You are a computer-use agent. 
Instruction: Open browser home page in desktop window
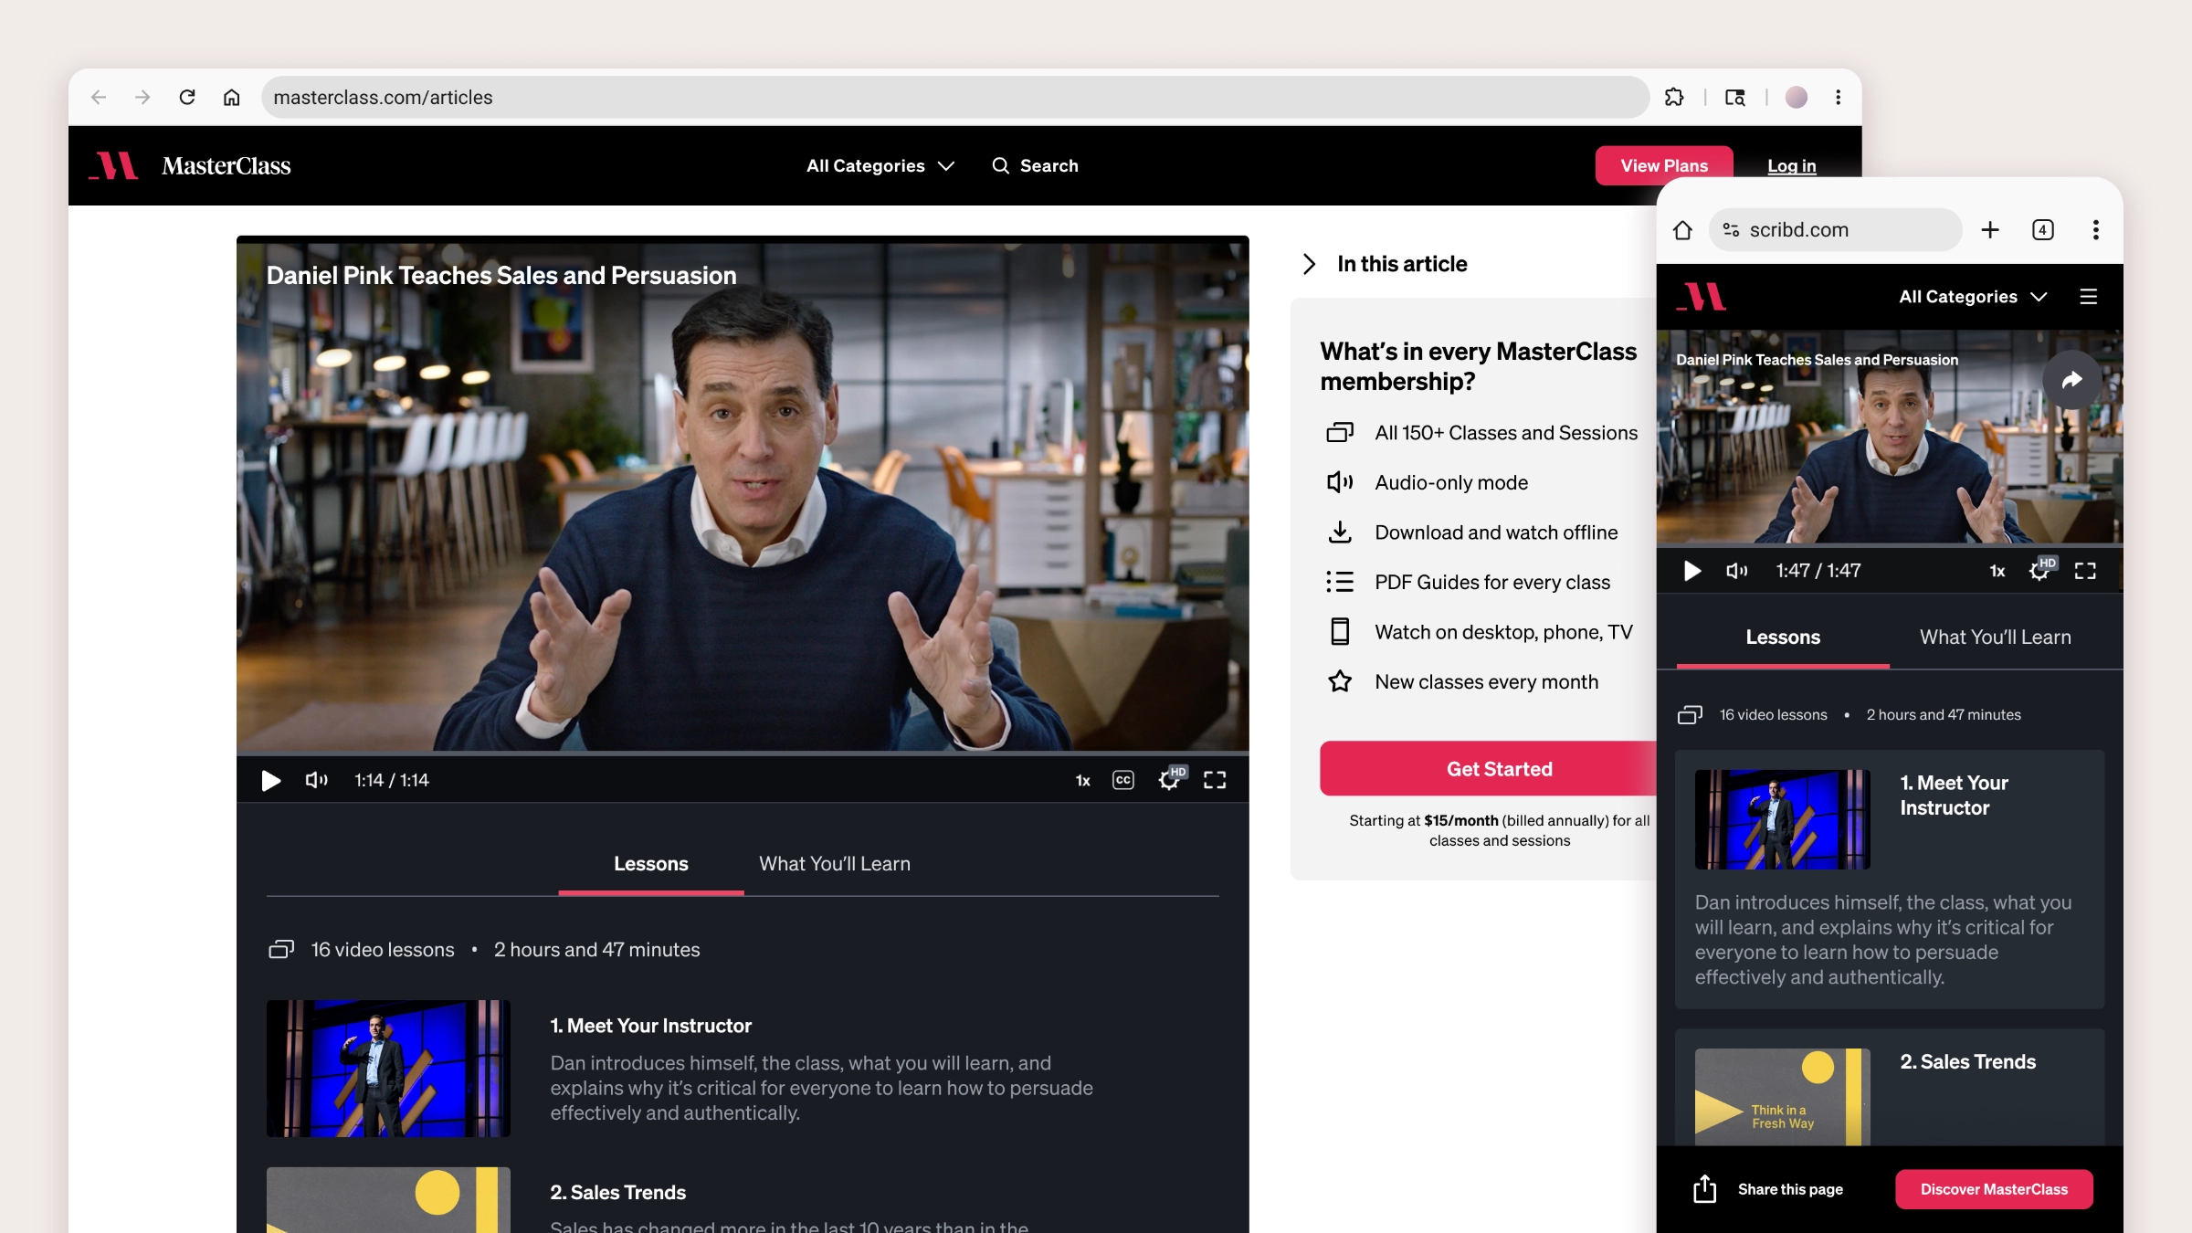pos(232,97)
